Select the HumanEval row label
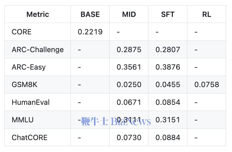 (31, 102)
